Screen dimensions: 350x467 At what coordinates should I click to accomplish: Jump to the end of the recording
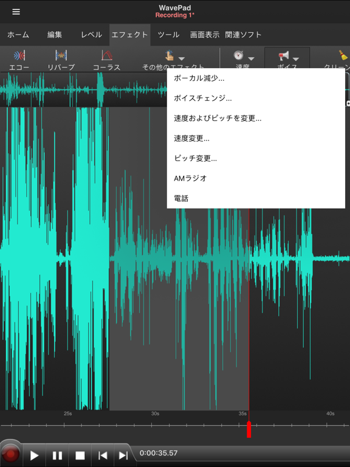point(123,455)
